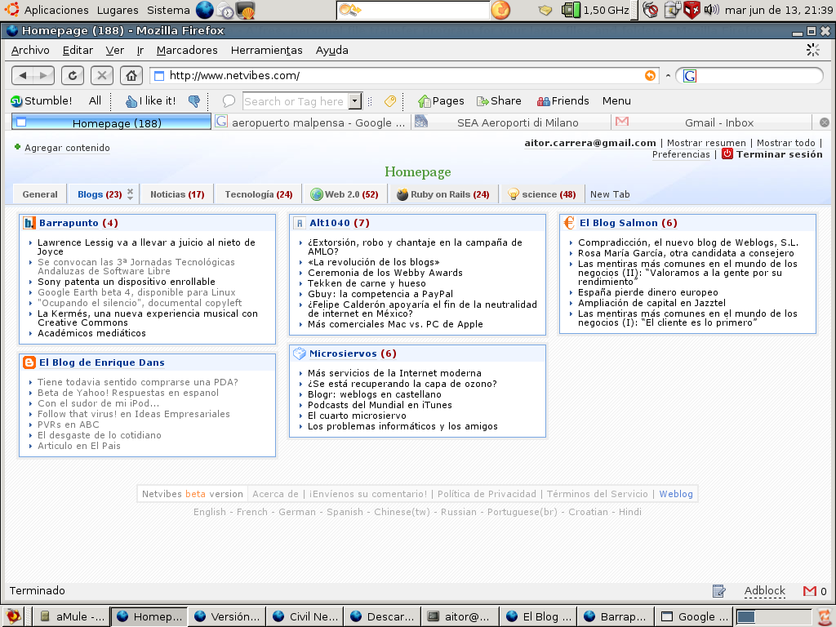This screenshot has width=836, height=627.
Task: Focus the Search or Tag here field
Action: (x=296, y=100)
